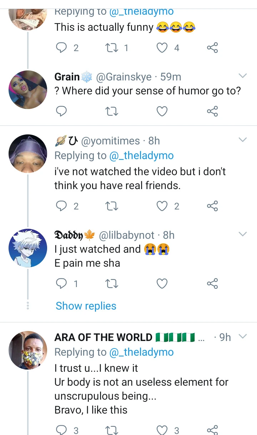This screenshot has width=257, height=435.
Task: Open options chevron on yomitimes' tweet
Action: click(x=243, y=140)
